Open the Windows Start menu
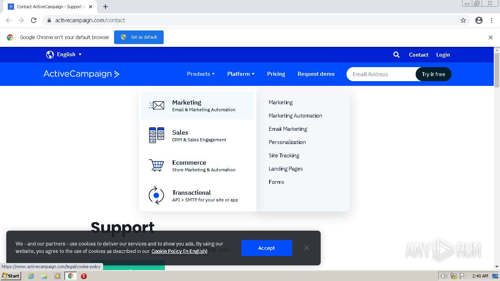The width and height of the screenshot is (500, 281). click(x=11, y=276)
